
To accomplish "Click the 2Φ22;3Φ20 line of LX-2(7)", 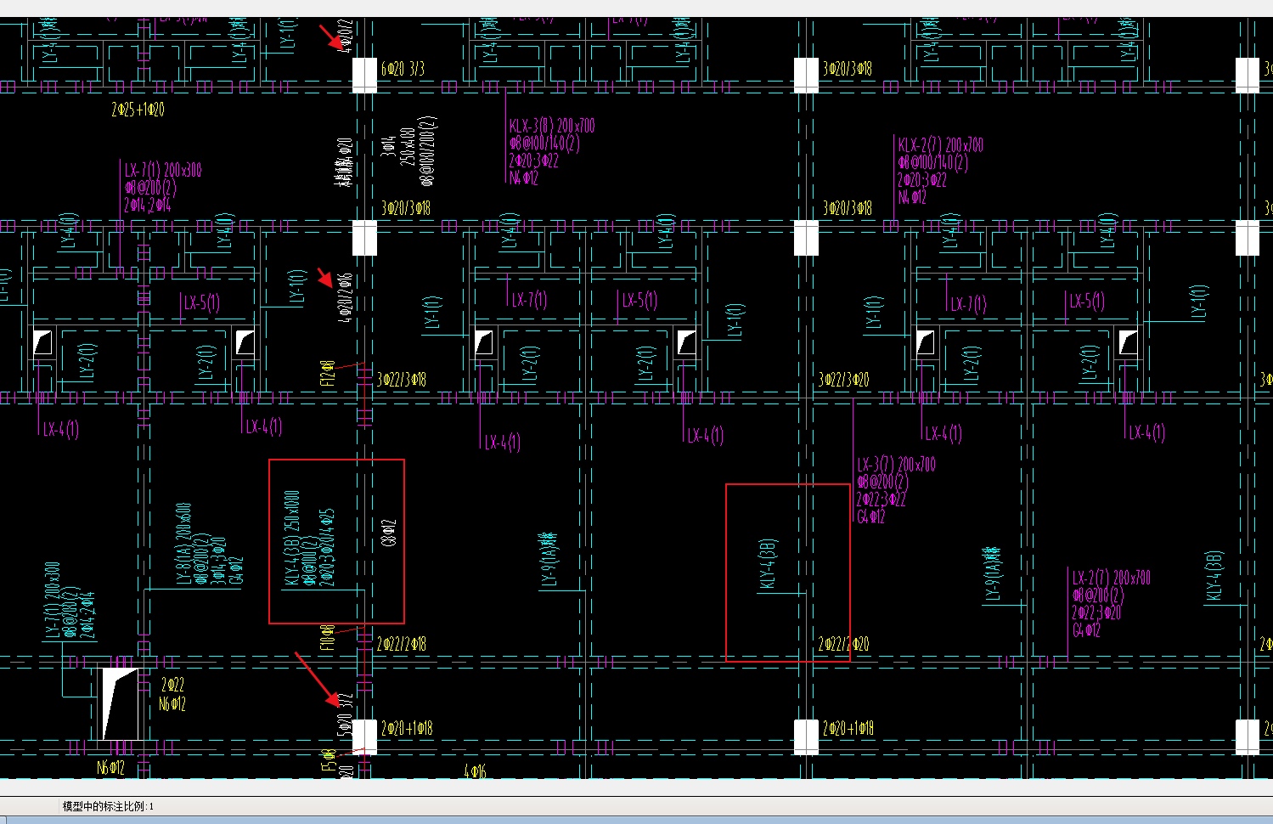I will [1096, 612].
